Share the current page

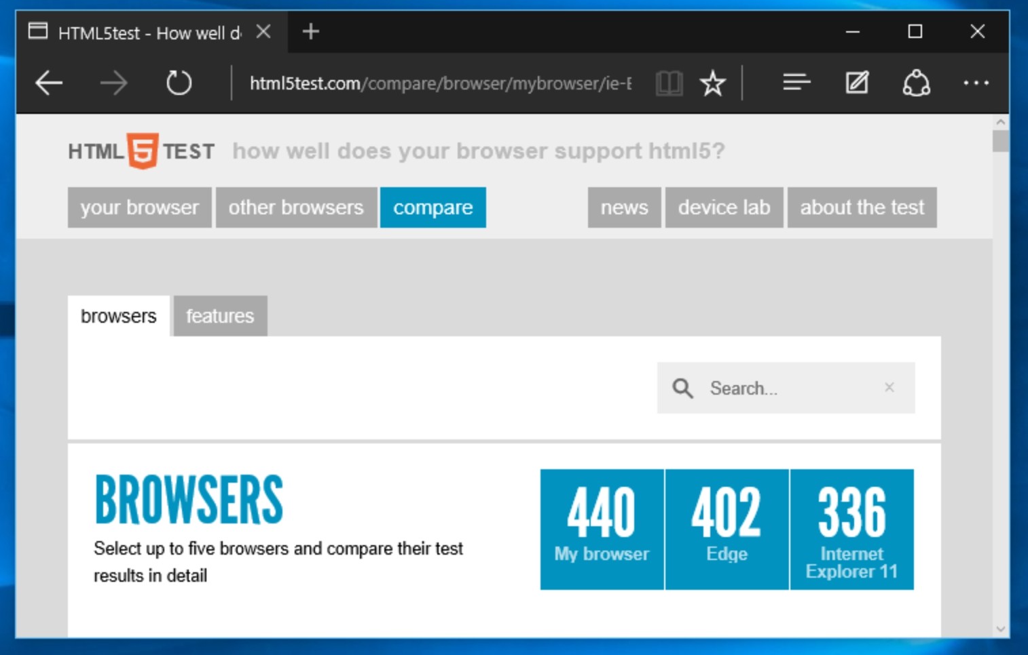916,83
